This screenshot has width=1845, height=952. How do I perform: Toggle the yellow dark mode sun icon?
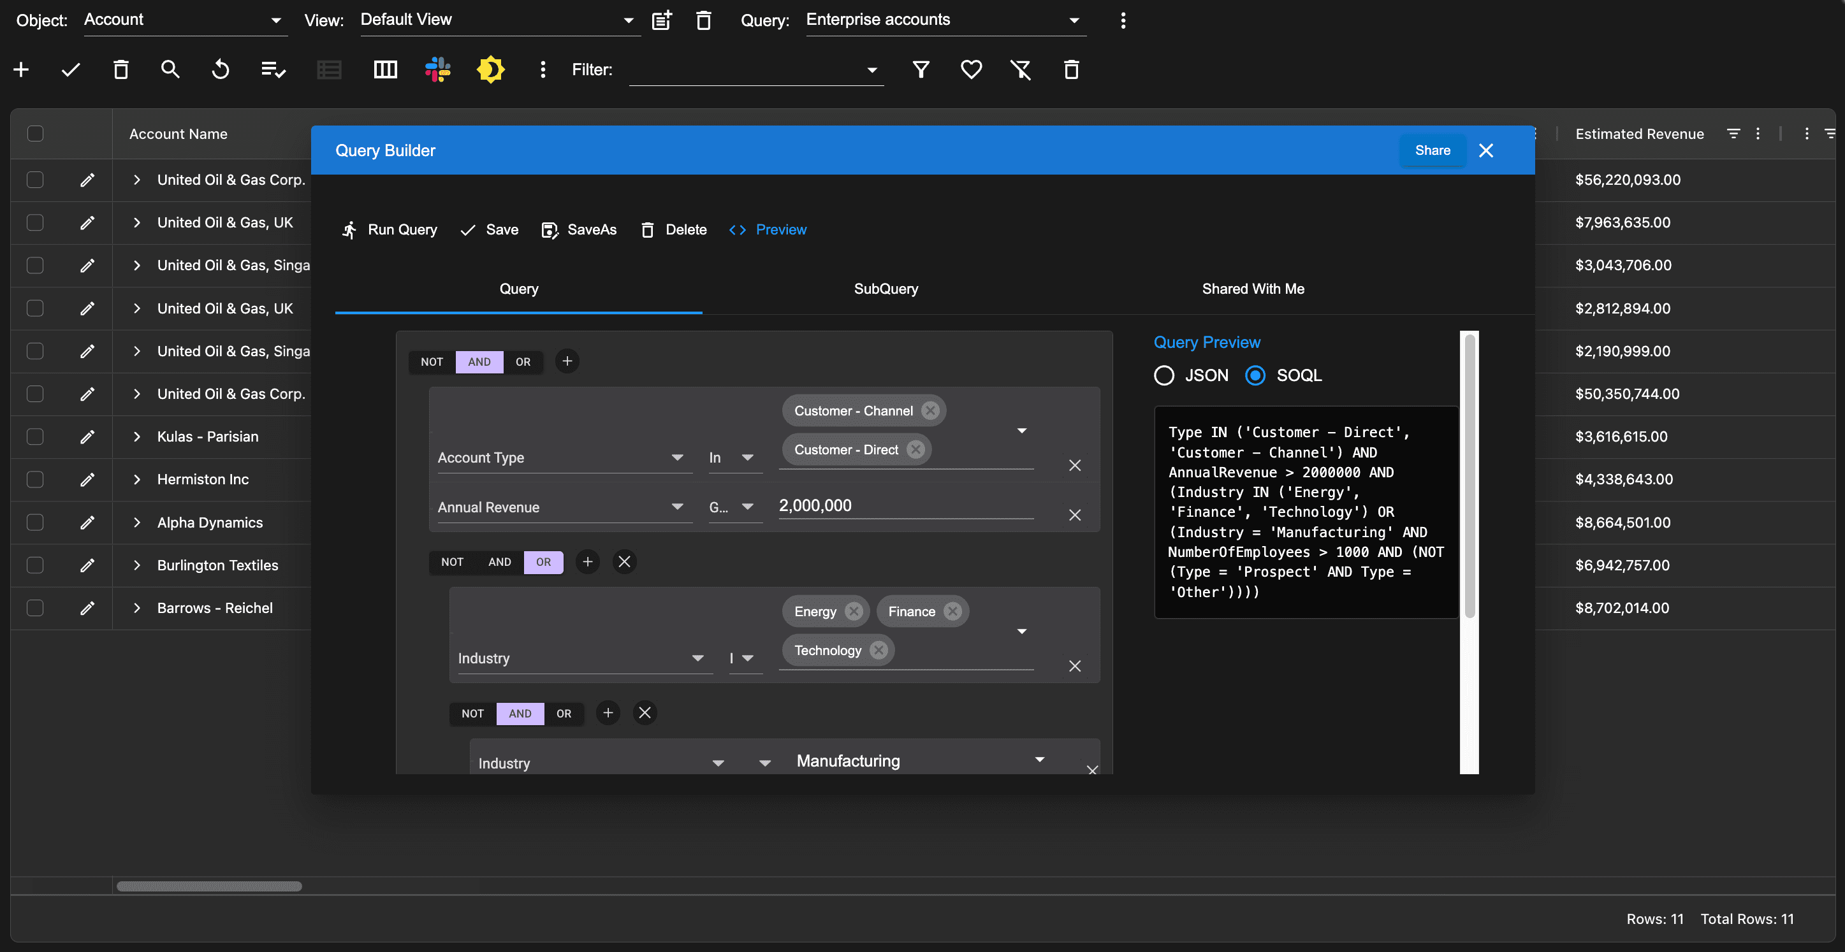[x=491, y=69]
